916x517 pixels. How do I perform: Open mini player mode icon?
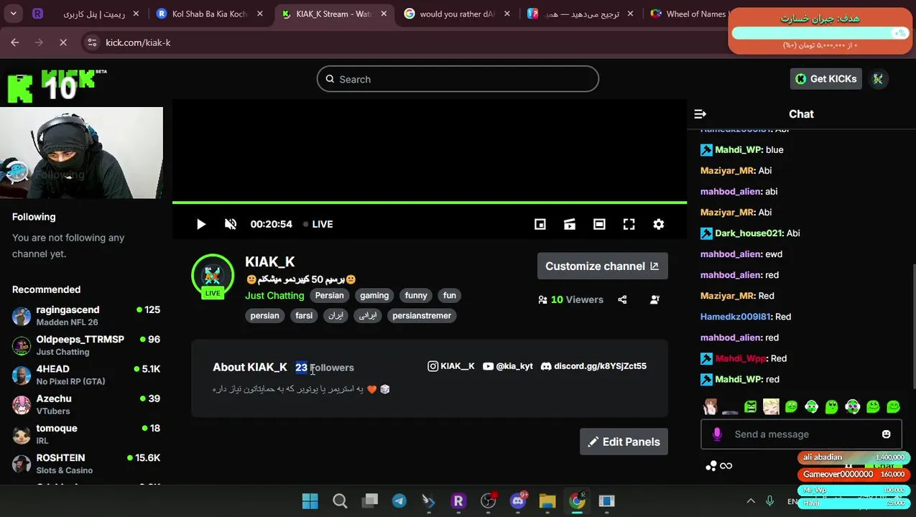[540, 224]
